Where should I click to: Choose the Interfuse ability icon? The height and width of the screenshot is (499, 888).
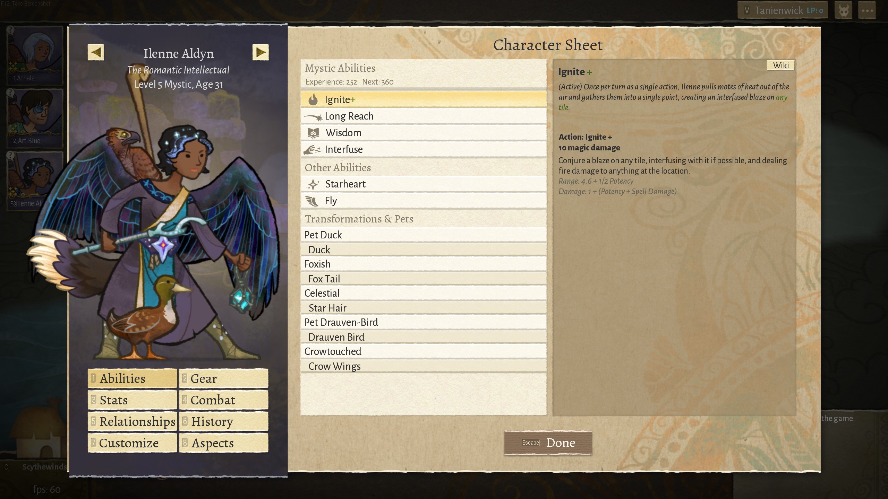(x=313, y=150)
